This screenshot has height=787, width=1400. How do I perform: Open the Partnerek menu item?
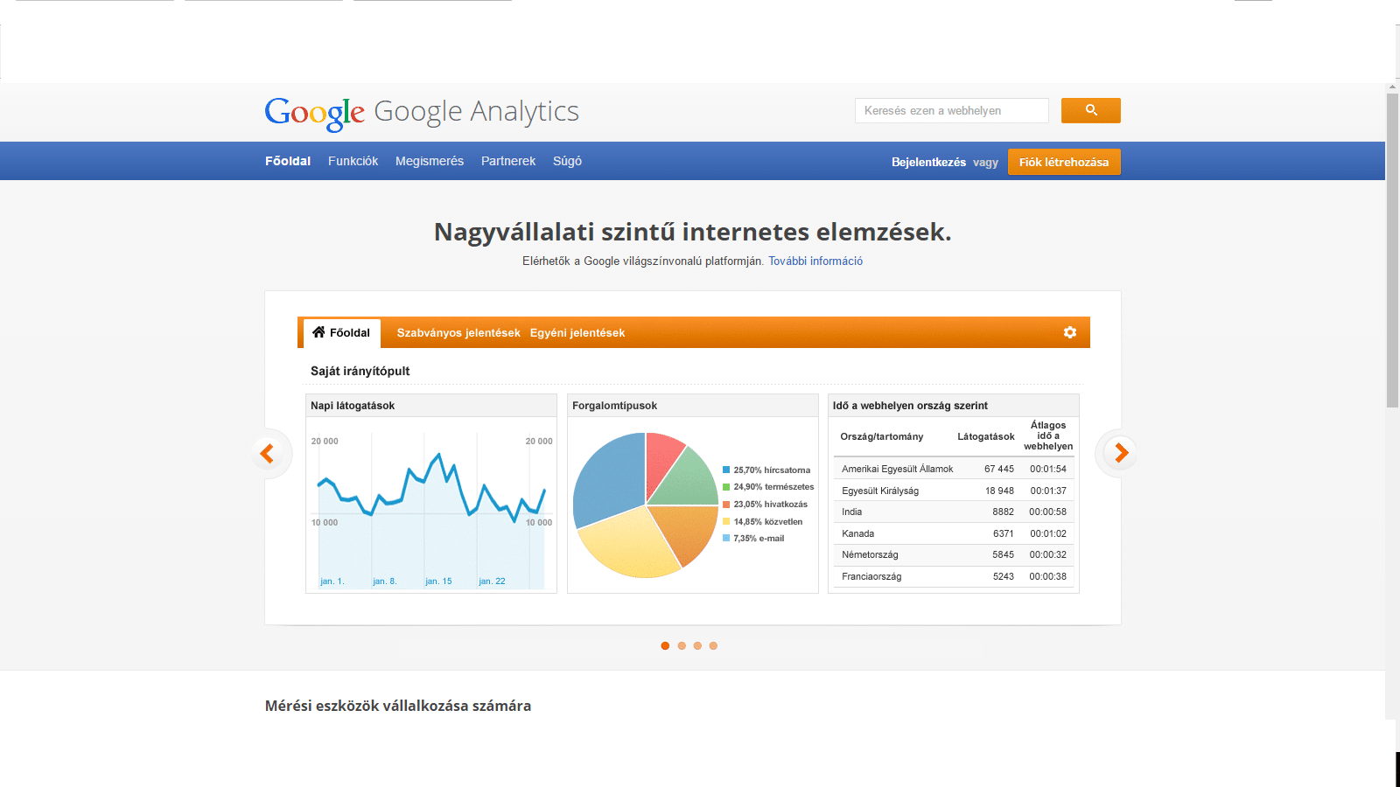(x=508, y=161)
